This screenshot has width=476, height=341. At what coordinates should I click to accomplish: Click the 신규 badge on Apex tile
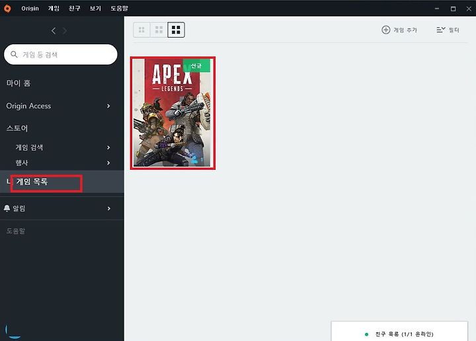[196, 65]
